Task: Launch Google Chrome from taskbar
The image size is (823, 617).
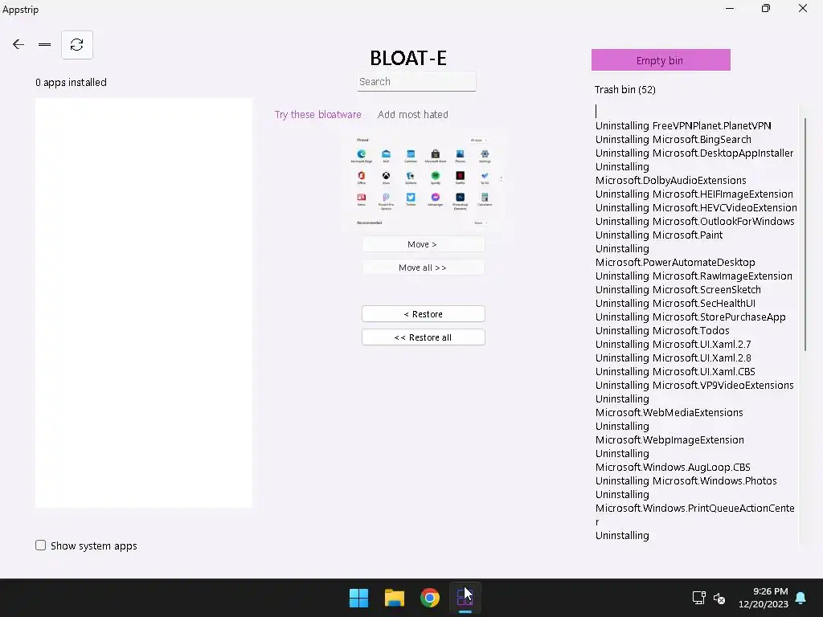Action: [429, 598]
